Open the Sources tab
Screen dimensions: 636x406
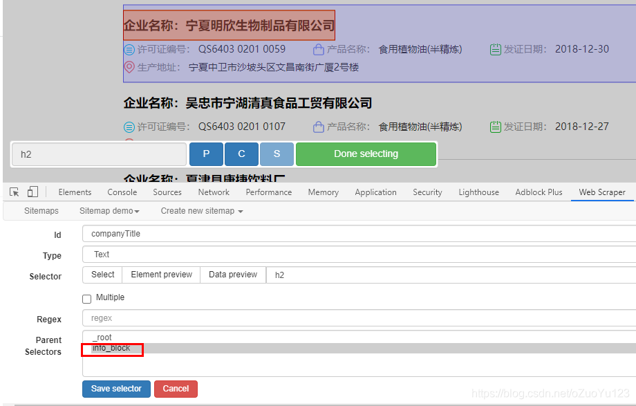tap(167, 192)
